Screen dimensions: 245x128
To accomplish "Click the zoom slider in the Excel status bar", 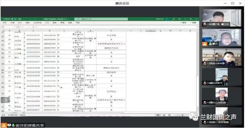I will tap(182, 115).
